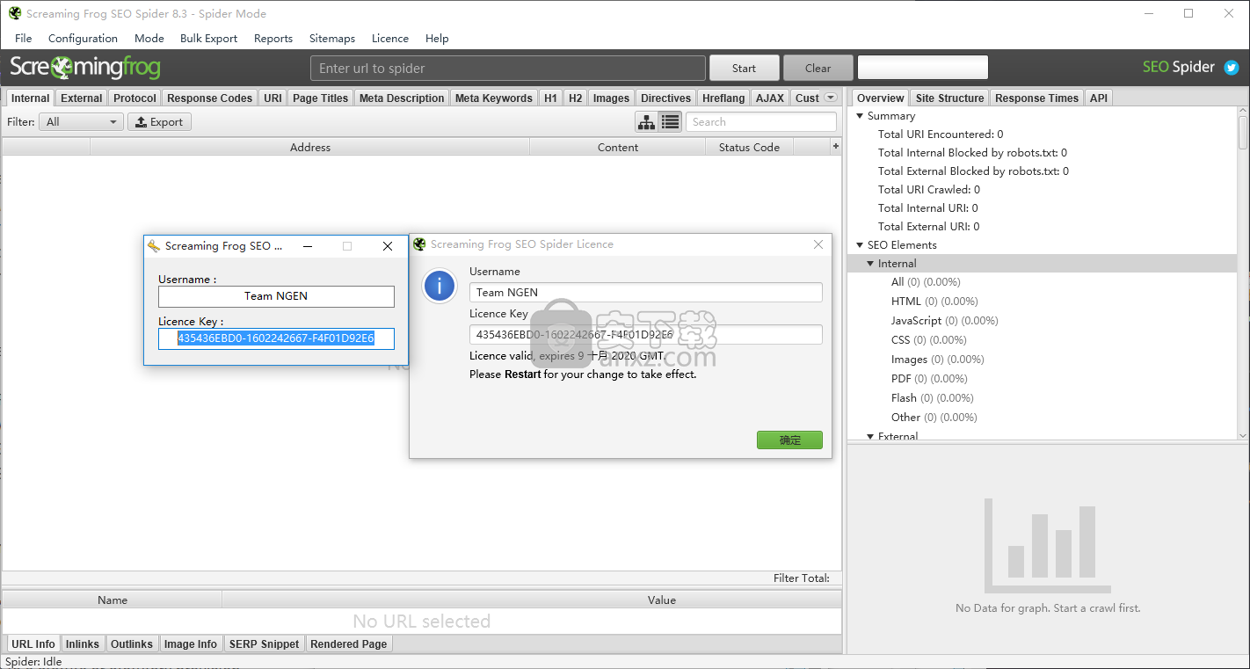Switch to the H1 tab
The width and height of the screenshot is (1250, 669).
click(550, 98)
